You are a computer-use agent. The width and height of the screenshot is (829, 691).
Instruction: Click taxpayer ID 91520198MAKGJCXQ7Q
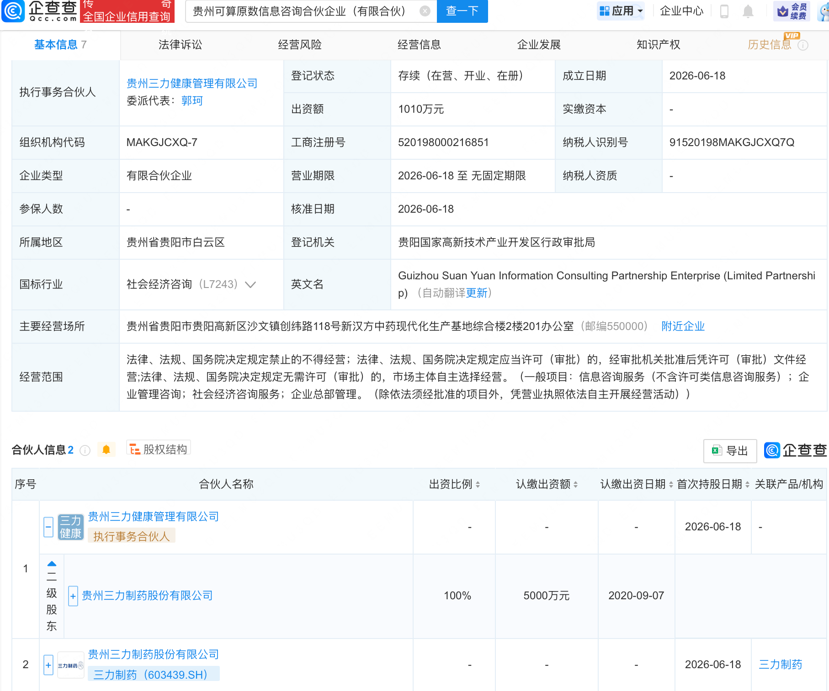click(x=732, y=142)
